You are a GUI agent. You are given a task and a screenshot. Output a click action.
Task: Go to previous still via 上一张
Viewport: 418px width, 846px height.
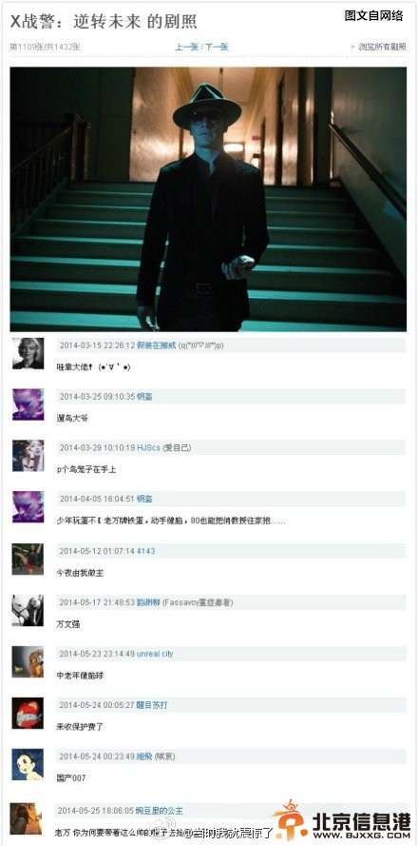point(187,47)
